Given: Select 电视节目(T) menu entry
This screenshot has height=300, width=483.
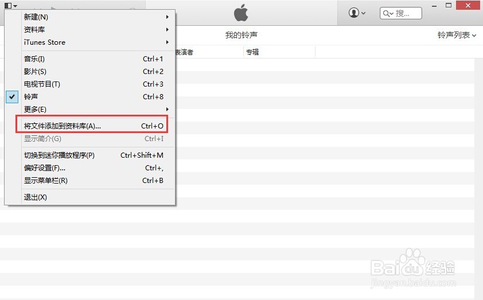Looking at the screenshot, I should click(x=98, y=84).
